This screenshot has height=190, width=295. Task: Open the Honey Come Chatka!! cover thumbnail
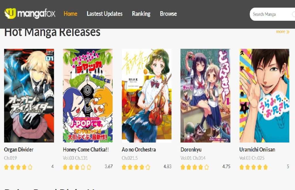(x=88, y=96)
